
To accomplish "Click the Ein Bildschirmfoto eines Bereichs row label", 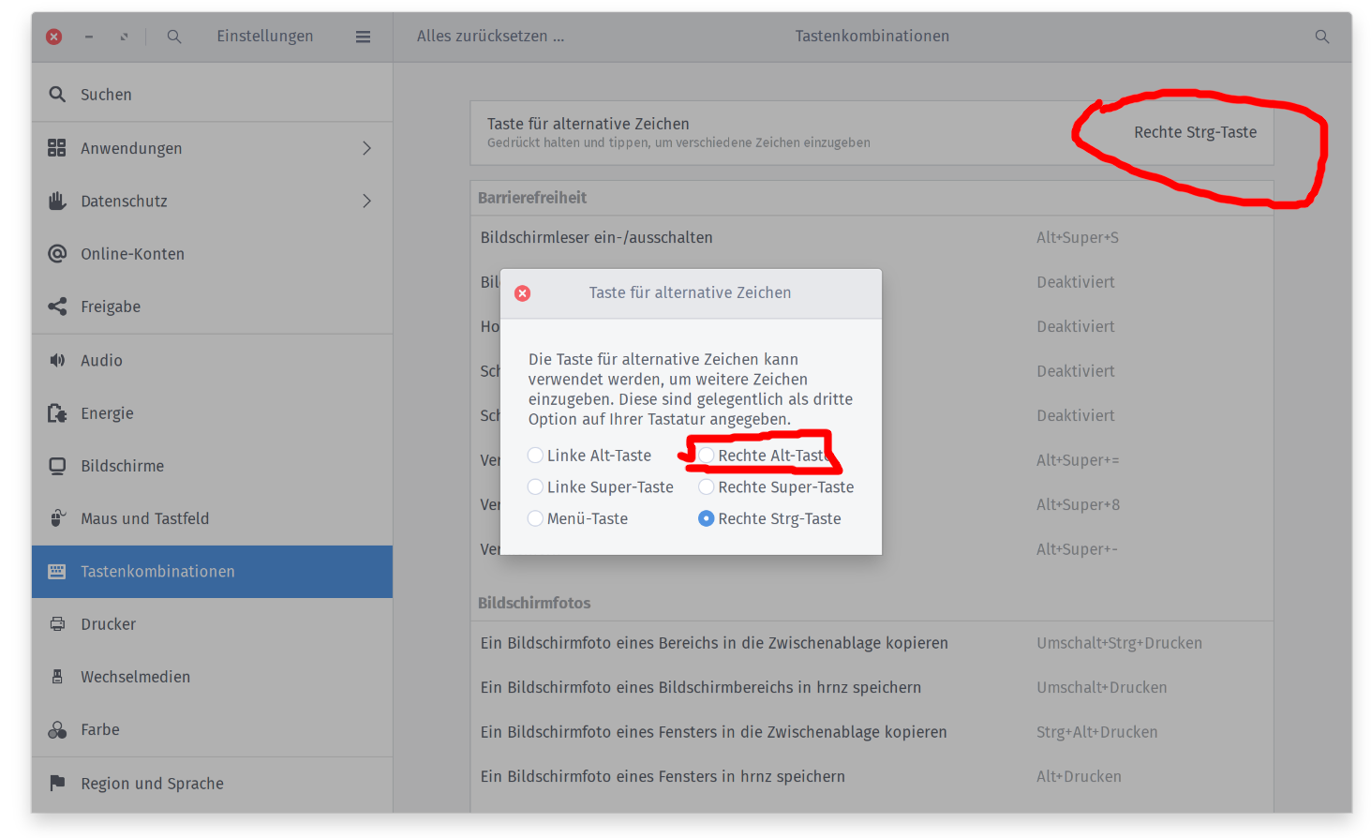I will pyautogui.click(x=714, y=643).
